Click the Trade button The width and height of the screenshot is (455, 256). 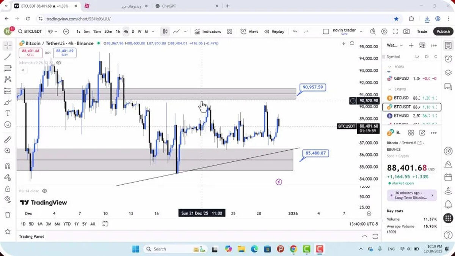tap(422, 32)
